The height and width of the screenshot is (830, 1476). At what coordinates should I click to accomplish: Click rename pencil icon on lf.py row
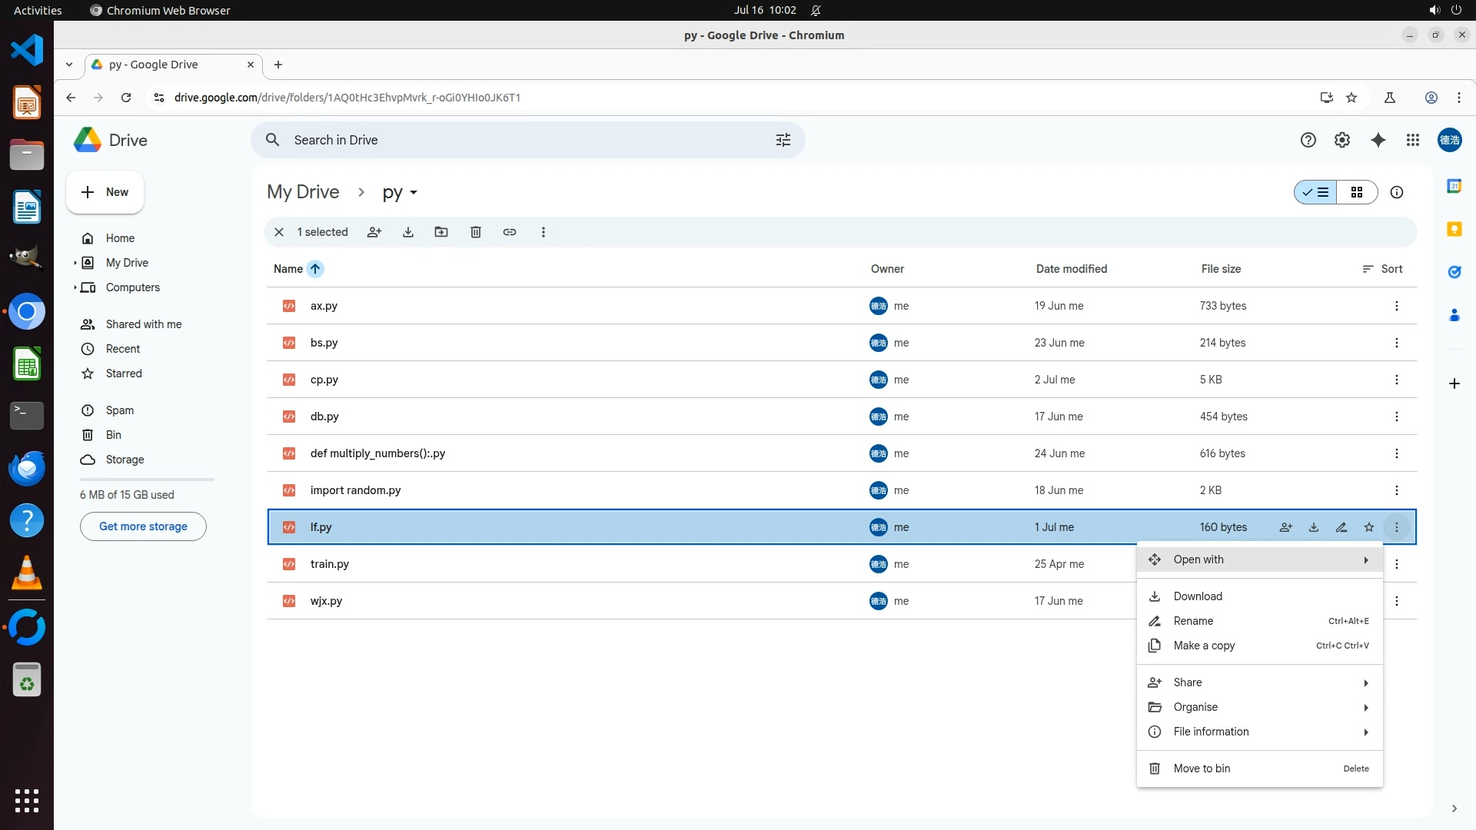(1341, 527)
